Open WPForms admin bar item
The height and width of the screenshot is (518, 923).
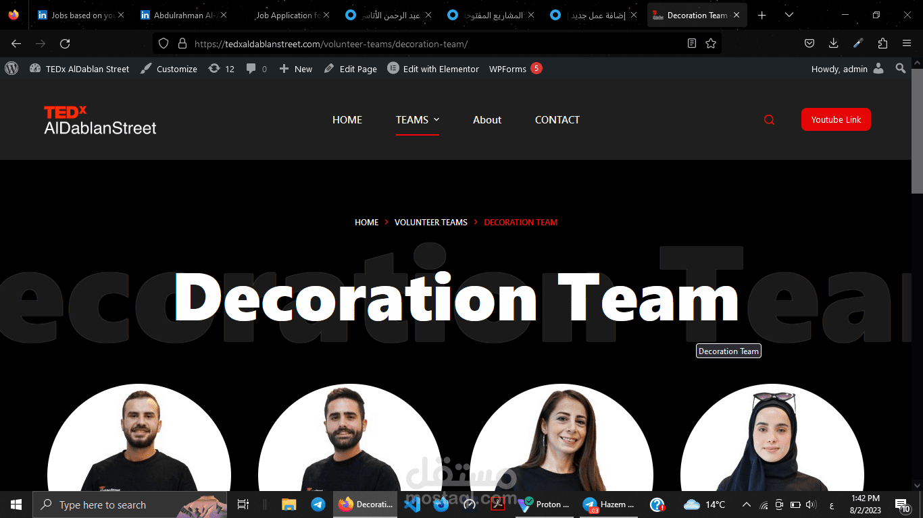click(516, 69)
